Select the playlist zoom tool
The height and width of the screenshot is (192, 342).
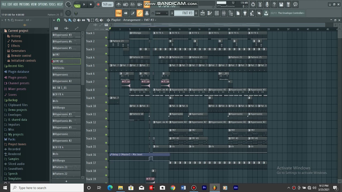click(x=97, y=20)
